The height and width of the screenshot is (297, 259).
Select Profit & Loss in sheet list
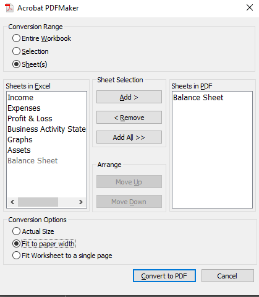pyautogui.click(x=30, y=119)
